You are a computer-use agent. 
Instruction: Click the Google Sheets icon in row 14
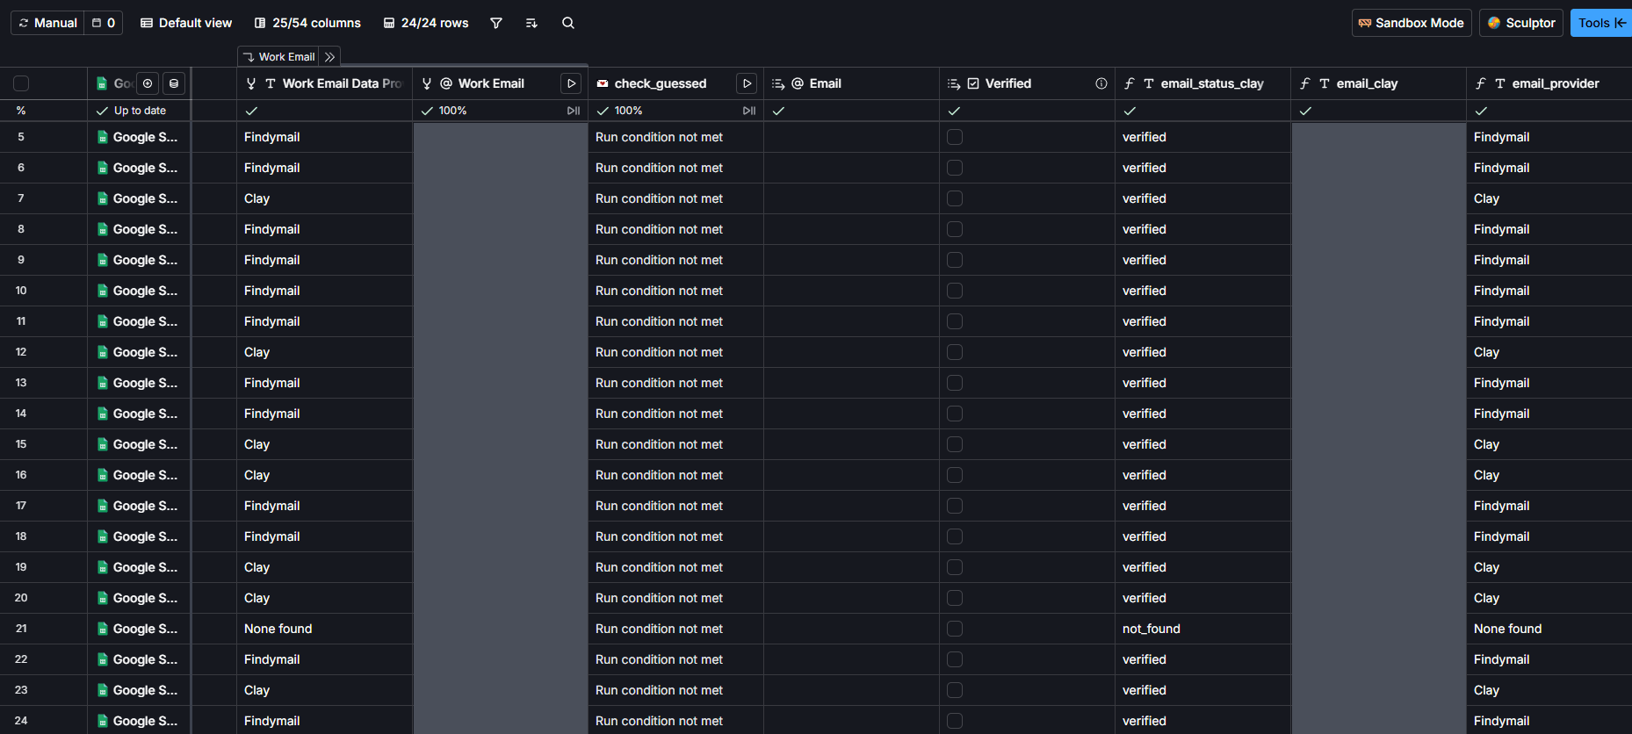[x=103, y=414]
